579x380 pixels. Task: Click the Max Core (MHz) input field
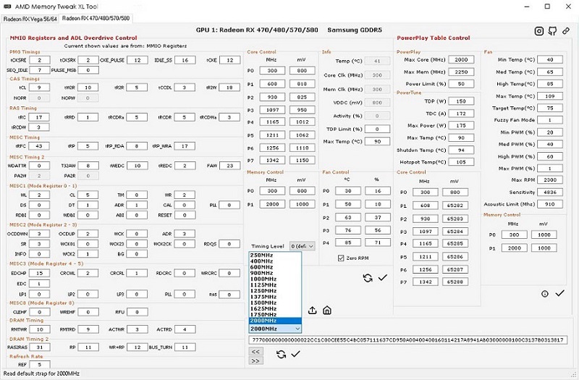tap(460, 59)
